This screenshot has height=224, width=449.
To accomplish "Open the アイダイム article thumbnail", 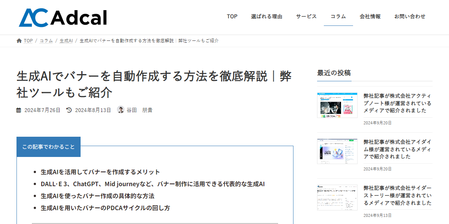I will click(x=337, y=151).
